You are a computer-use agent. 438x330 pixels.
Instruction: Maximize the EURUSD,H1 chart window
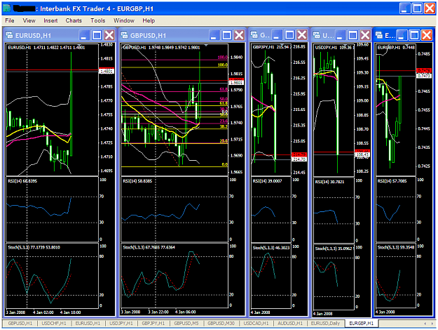[97, 35]
